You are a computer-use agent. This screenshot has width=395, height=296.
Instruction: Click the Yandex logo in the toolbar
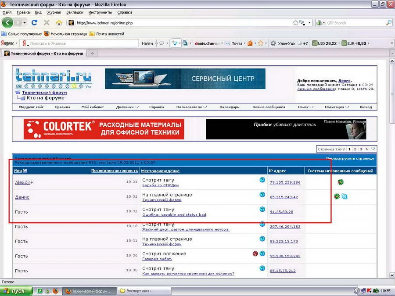pyautogui.click(x=7, y=43)
